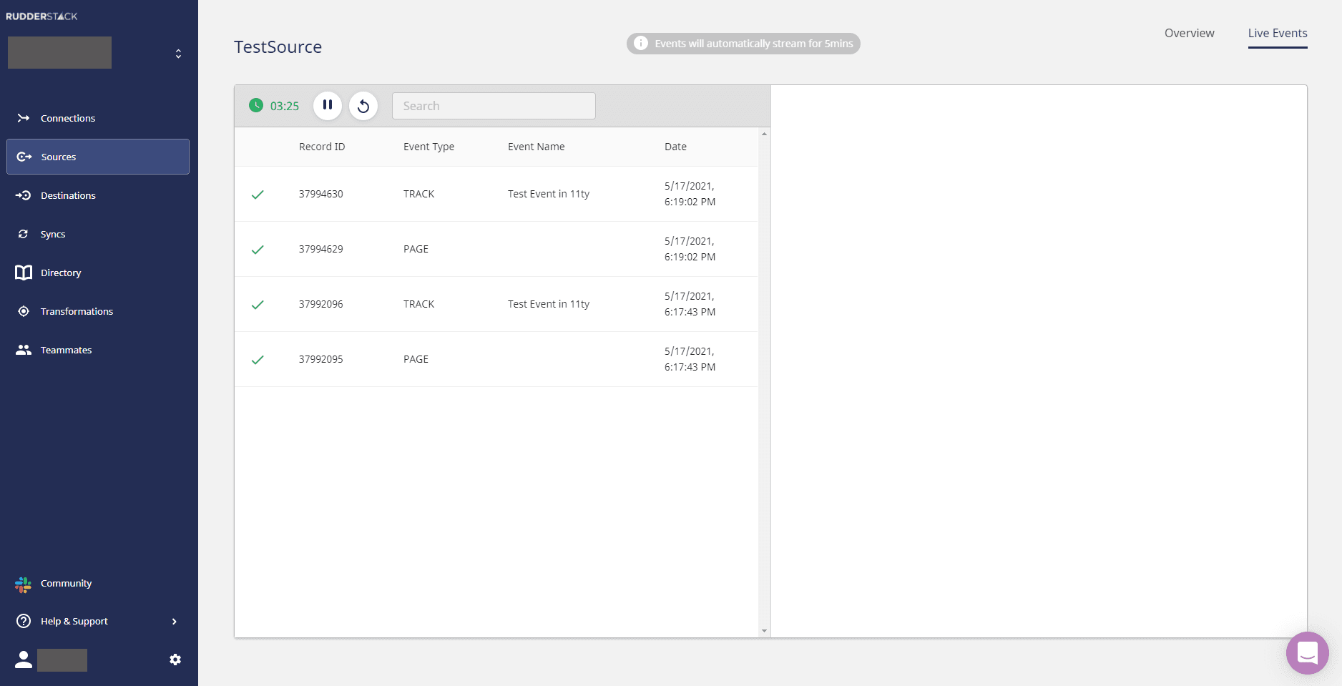The image size is (1342, 686).
Task: Open the chat support bubble
Action: [x=1307, y=652]
